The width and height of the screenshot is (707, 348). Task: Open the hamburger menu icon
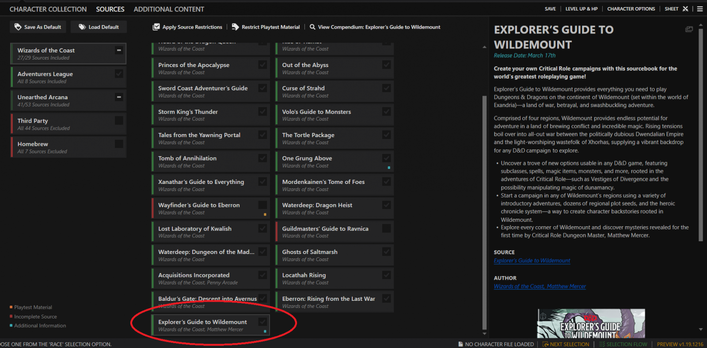point(700,9)
